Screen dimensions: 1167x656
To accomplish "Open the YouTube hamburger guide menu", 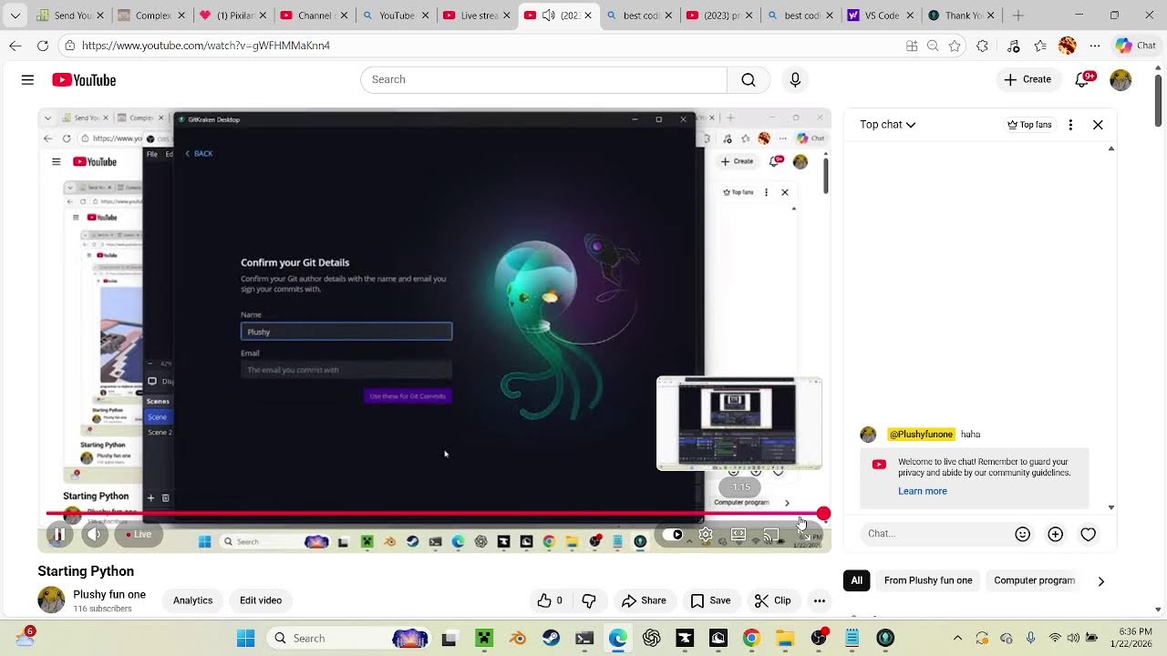I will [x=27, y=80].
